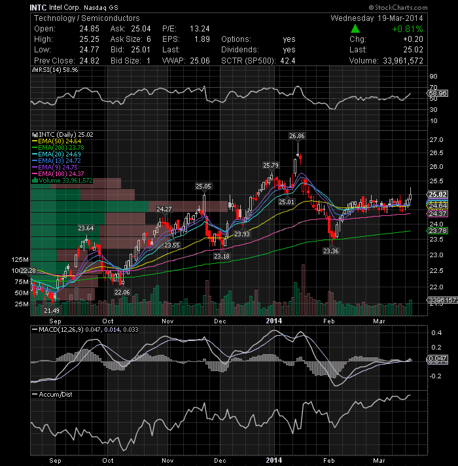
Task: Click the 23.55 price annotation
Action: (172, 245)
